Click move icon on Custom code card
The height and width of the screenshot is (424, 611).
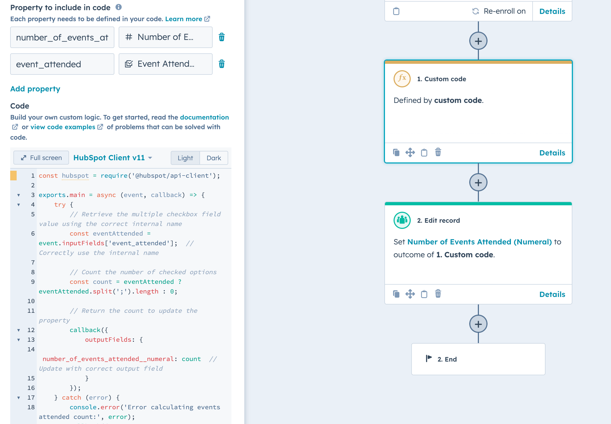point(410,153)
